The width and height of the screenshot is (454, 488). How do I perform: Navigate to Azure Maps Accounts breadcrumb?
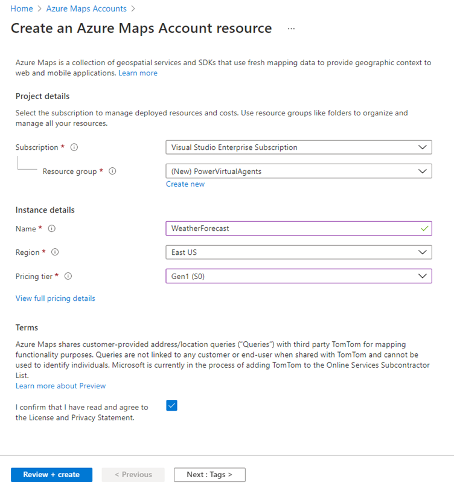pyautogui.click(x=86, y=8)
